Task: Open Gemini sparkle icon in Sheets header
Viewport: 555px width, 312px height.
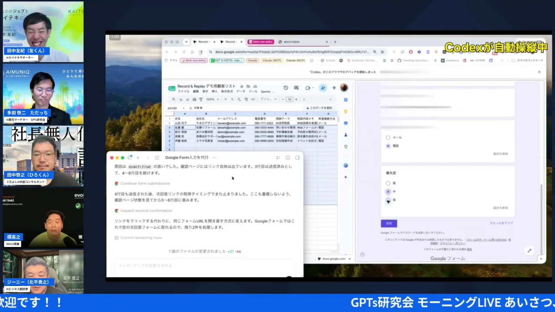Action: click(334, 88)
